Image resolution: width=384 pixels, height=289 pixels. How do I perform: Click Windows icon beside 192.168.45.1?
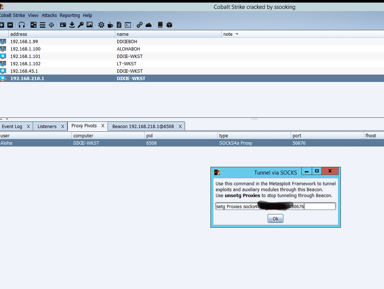coord(3,71)
